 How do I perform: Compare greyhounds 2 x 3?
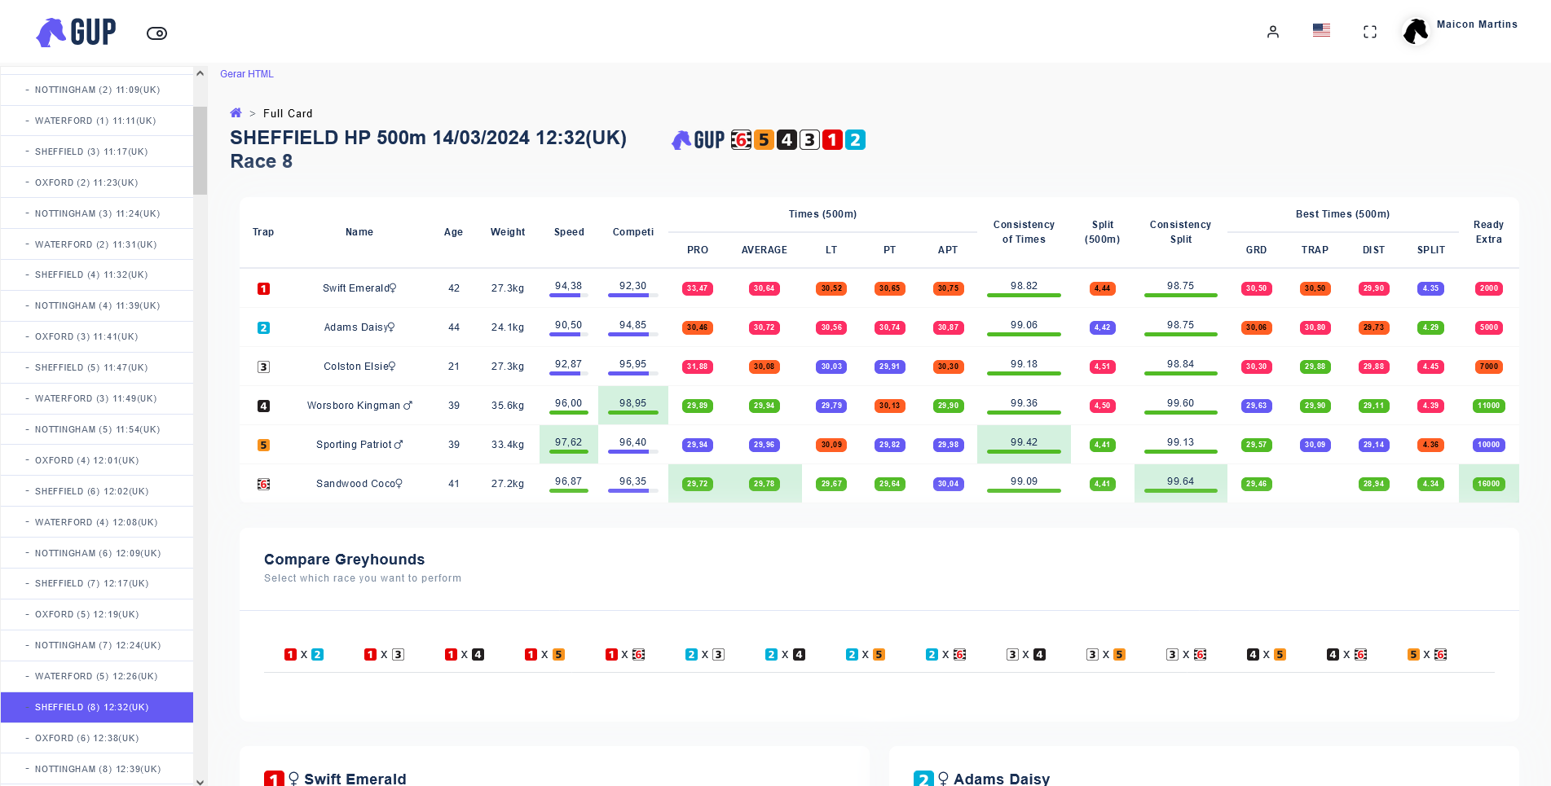coord(705,654)
